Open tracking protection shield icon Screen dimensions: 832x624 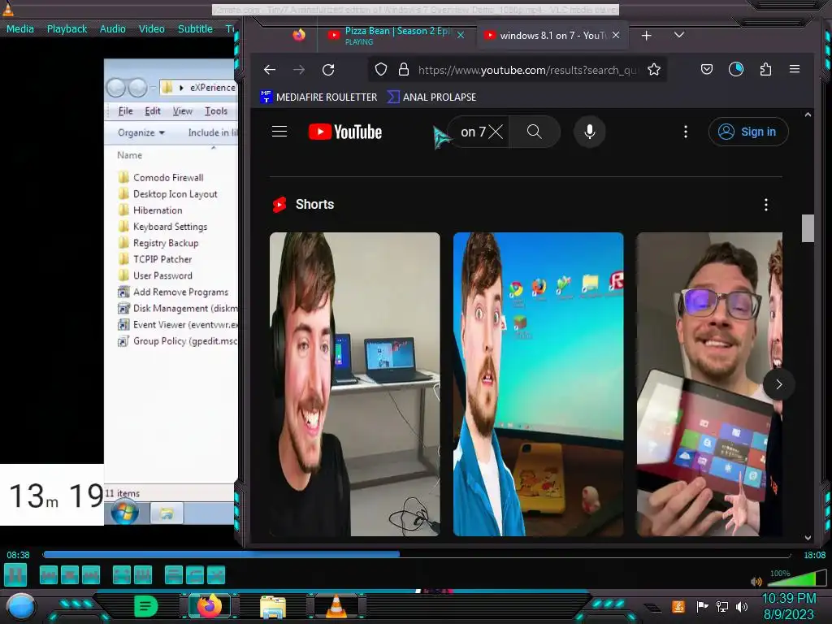(x=381, y=70)
